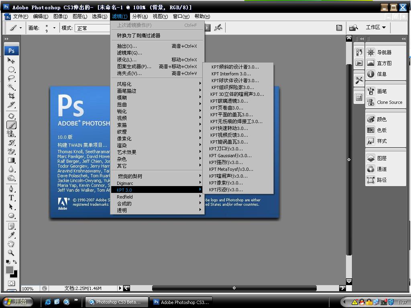The height and width of the screenshot is (308, 411).
Task: Select the Gradient tool
Action: point(11,160)
